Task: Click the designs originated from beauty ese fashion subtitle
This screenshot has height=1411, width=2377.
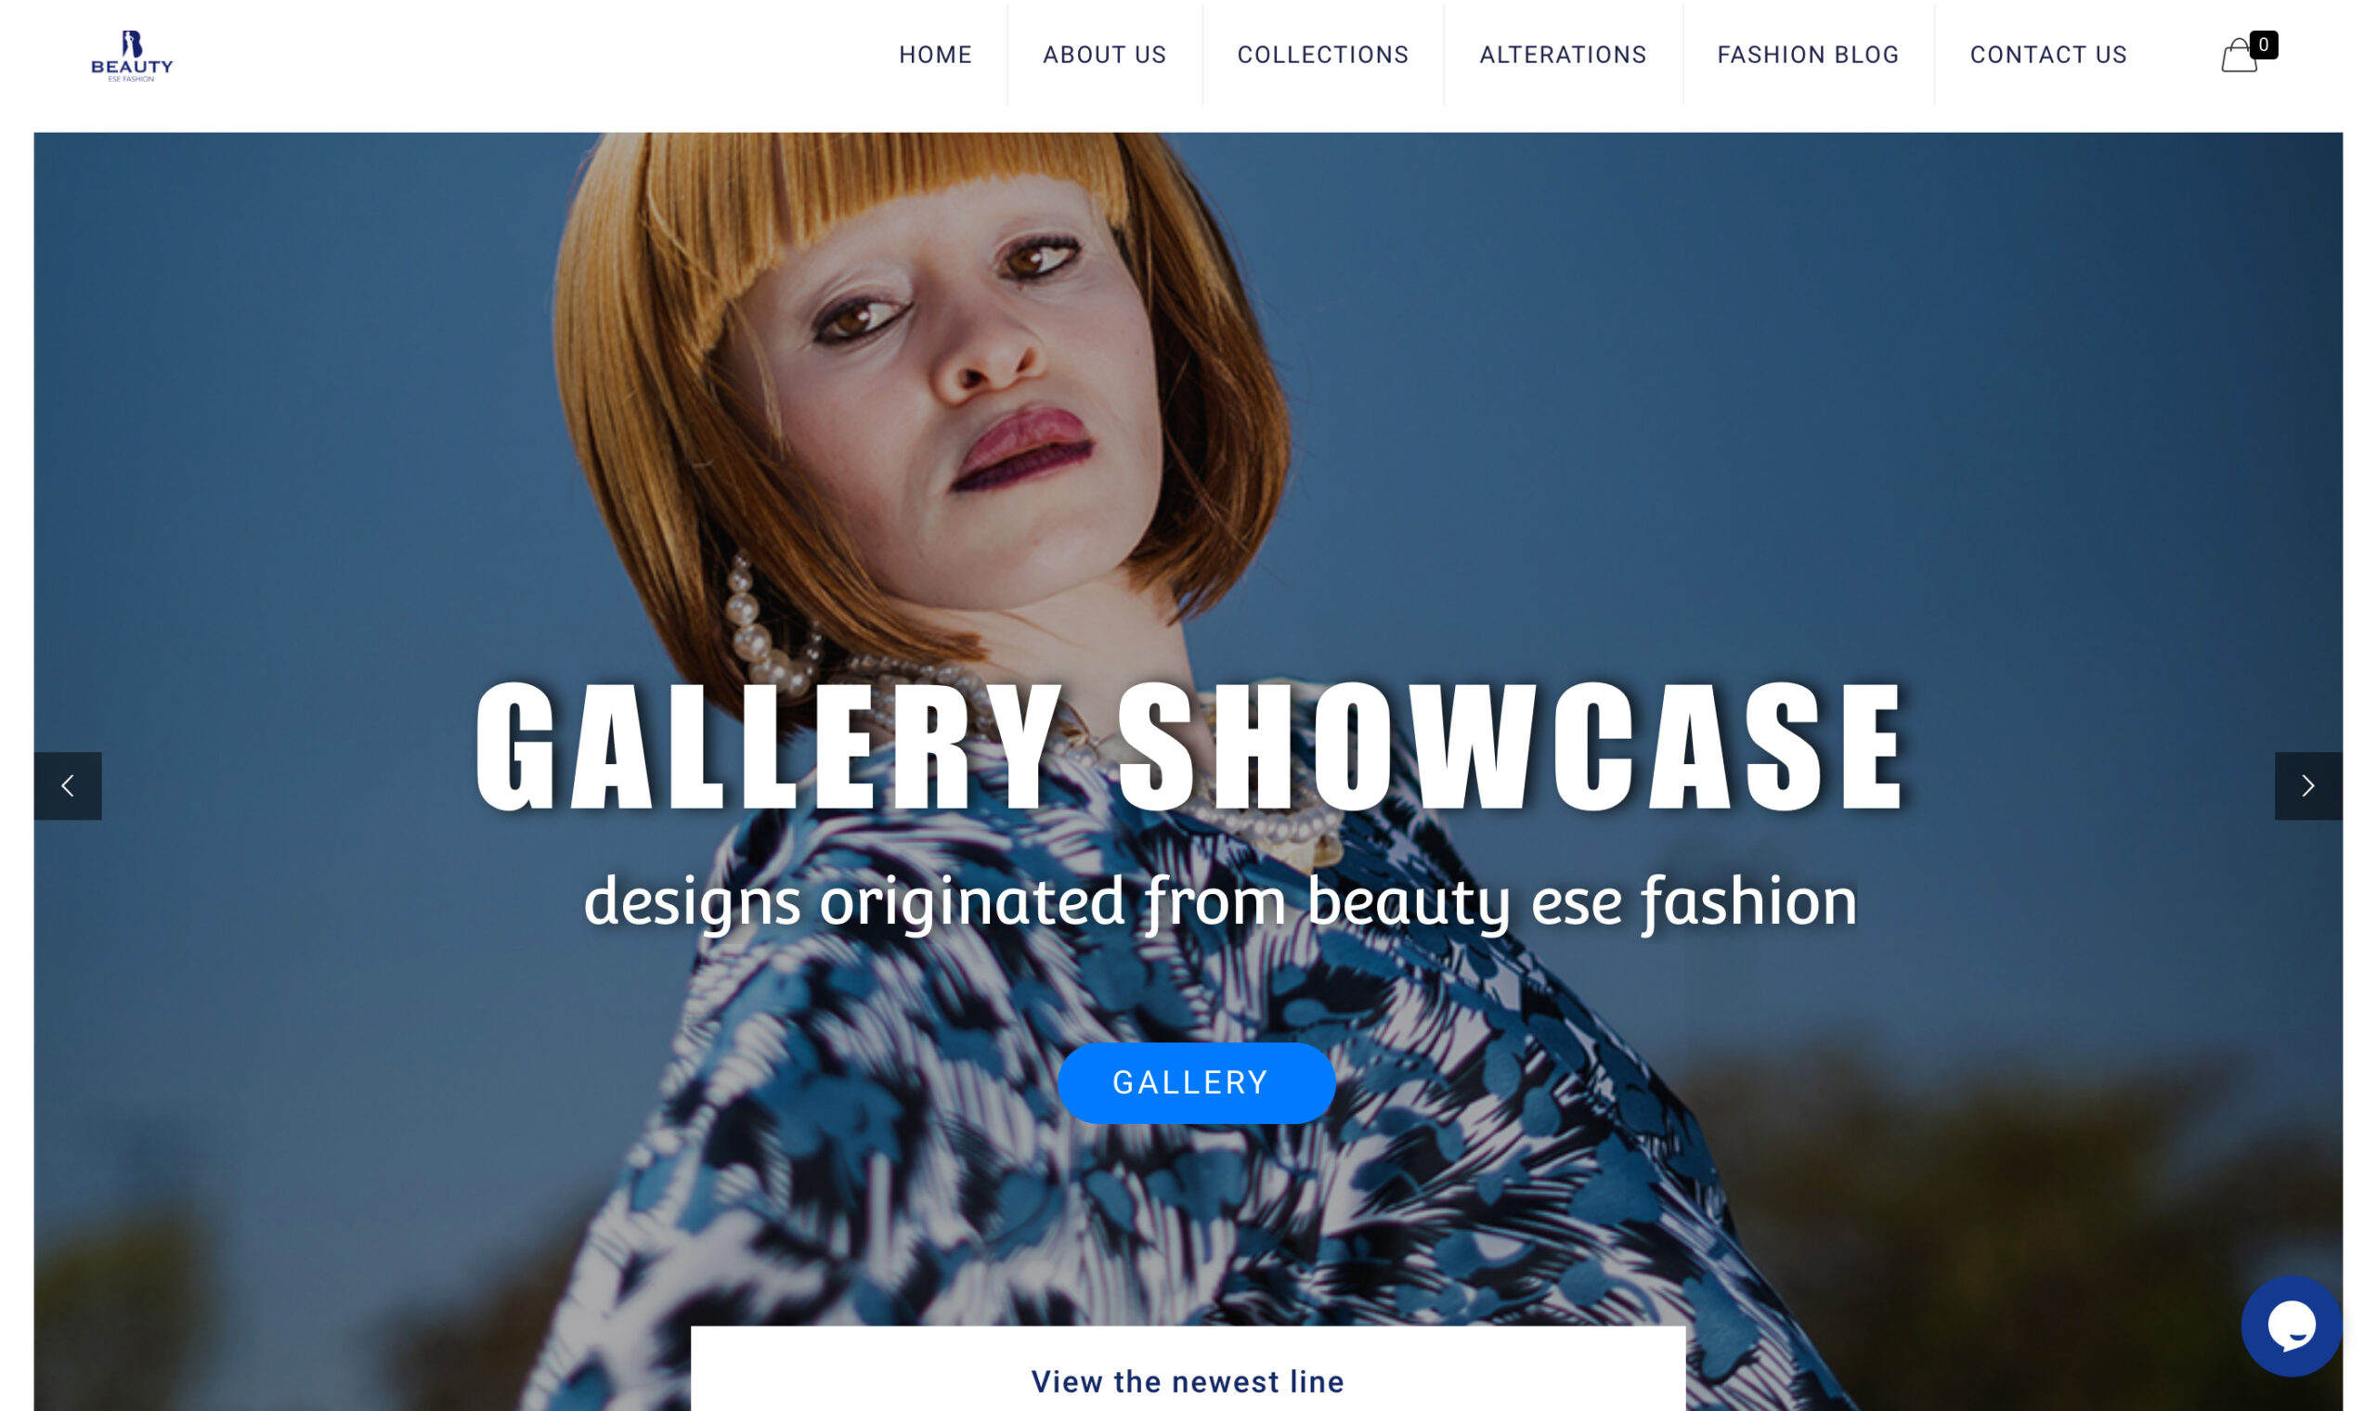Action: coord(1220,901)
